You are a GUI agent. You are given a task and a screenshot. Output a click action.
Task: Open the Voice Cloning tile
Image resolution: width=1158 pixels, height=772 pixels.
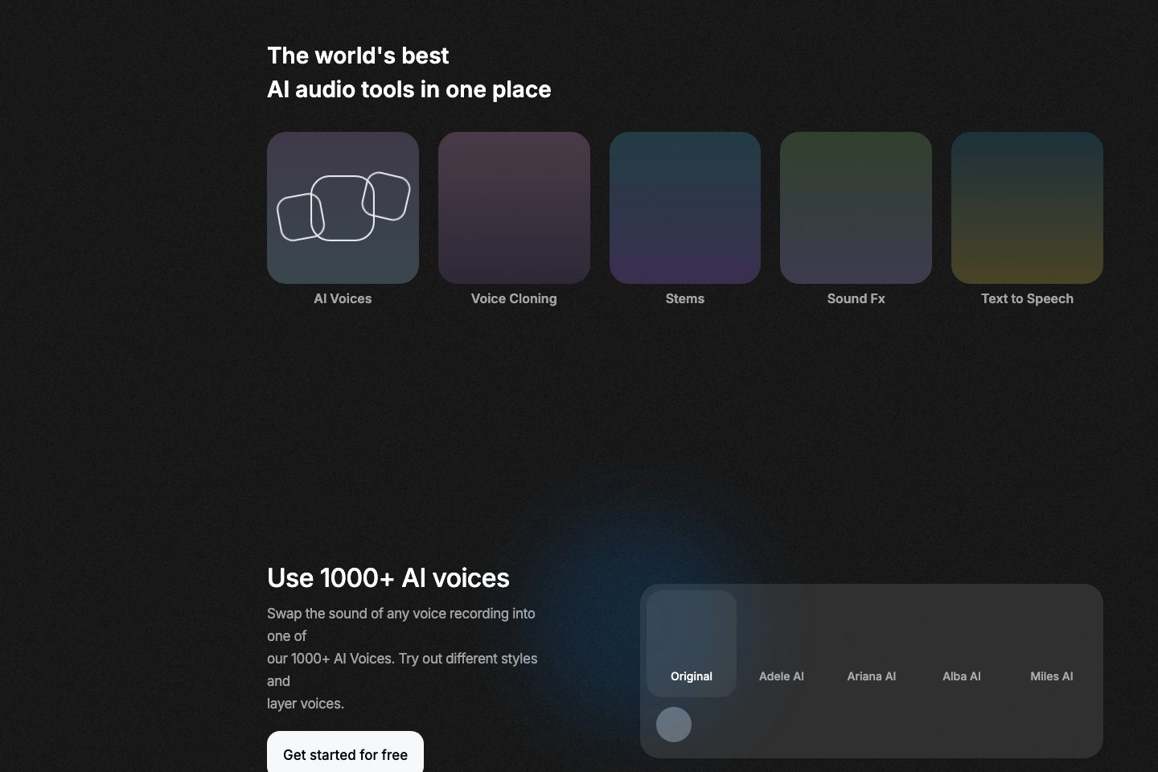point(514,207)
